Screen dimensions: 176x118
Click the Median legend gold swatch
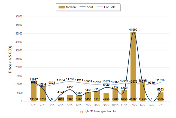62,7
